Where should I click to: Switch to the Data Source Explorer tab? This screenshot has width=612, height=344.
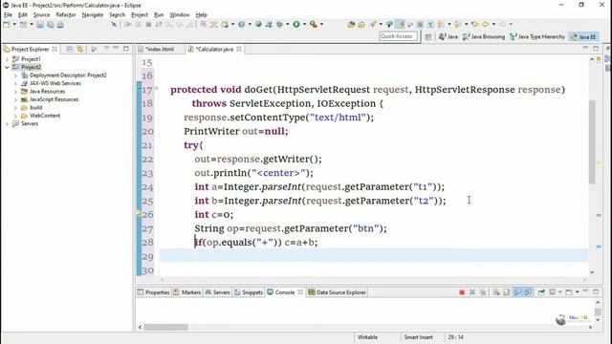pyautogui.click(x=338, y=292)
